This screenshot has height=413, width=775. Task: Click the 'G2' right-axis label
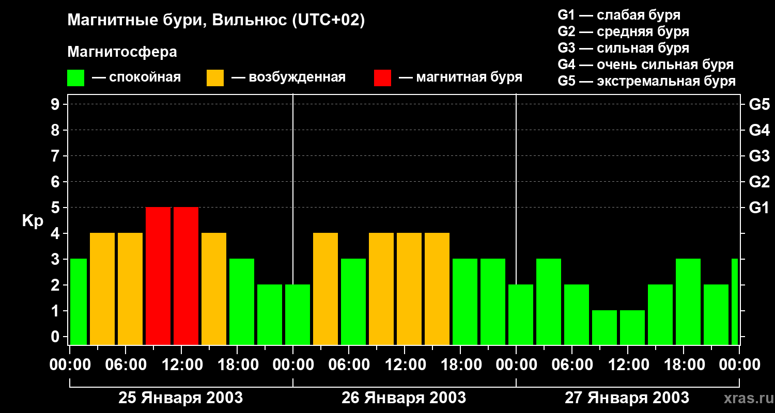pos(759,182)
